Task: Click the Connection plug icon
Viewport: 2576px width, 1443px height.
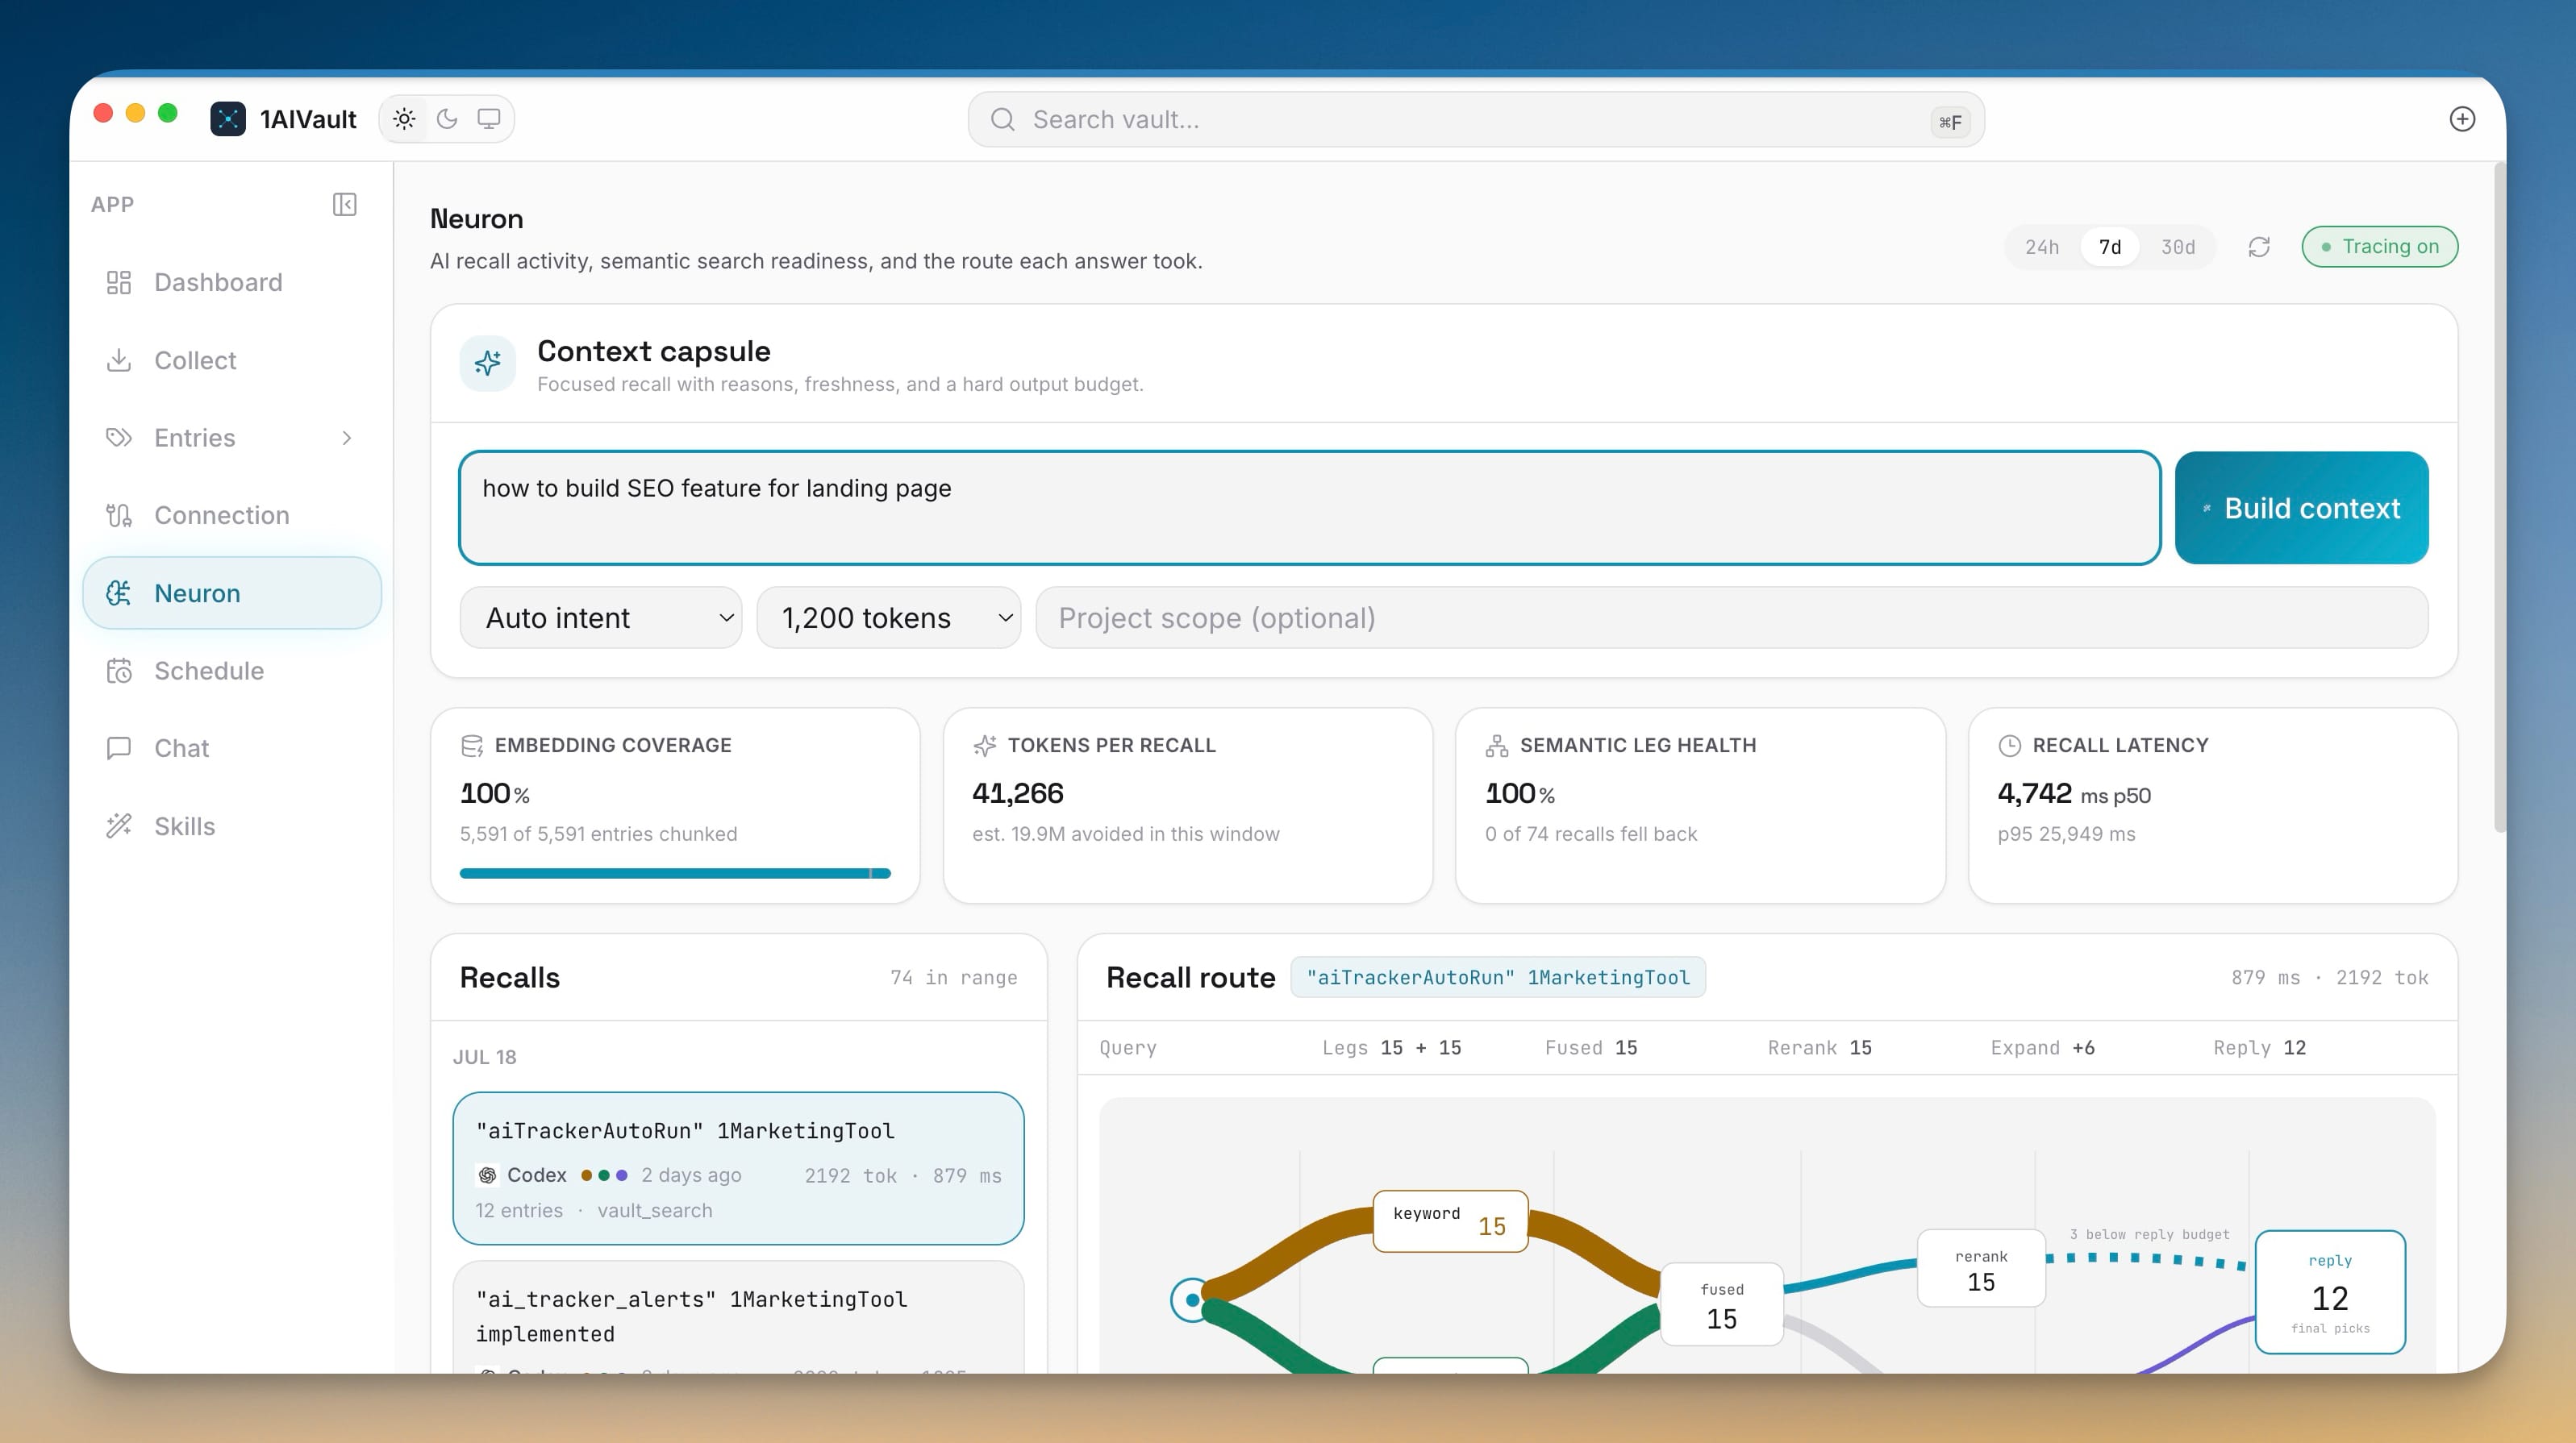Action: pos(119,516)
